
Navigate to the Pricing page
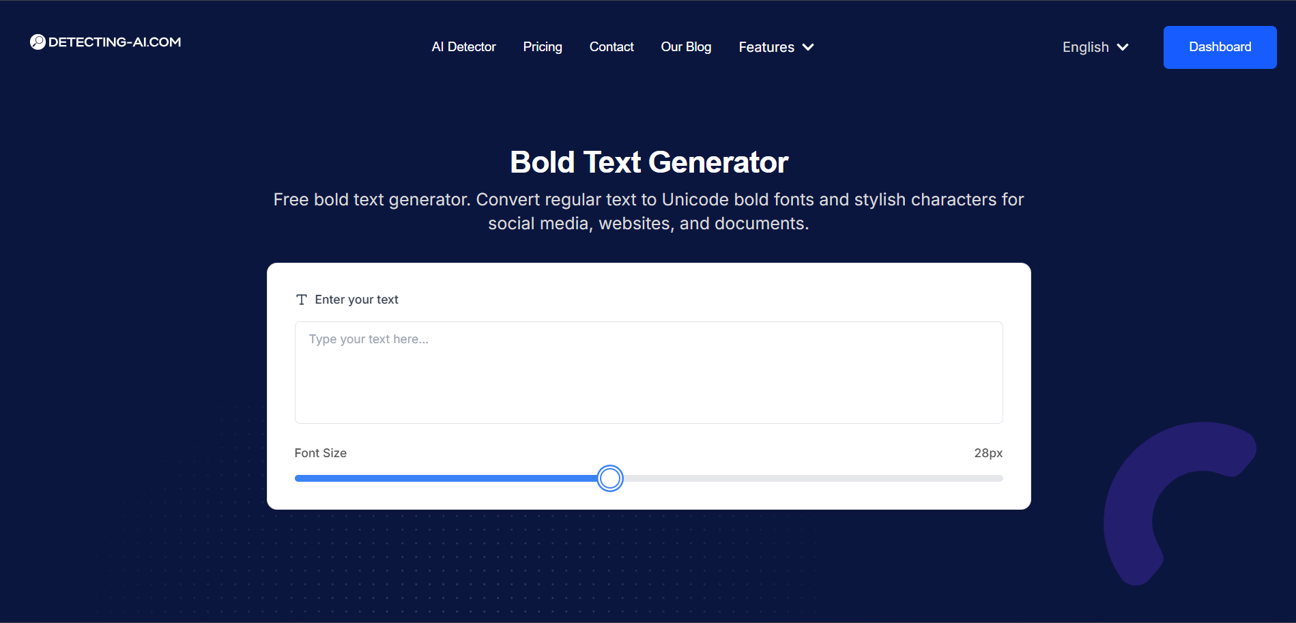point(542,46)
